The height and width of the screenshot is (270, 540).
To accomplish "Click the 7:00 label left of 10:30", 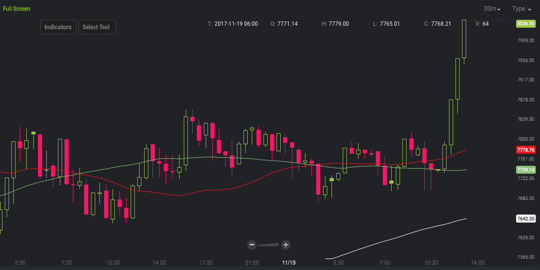I will click(x=67, y=262).
